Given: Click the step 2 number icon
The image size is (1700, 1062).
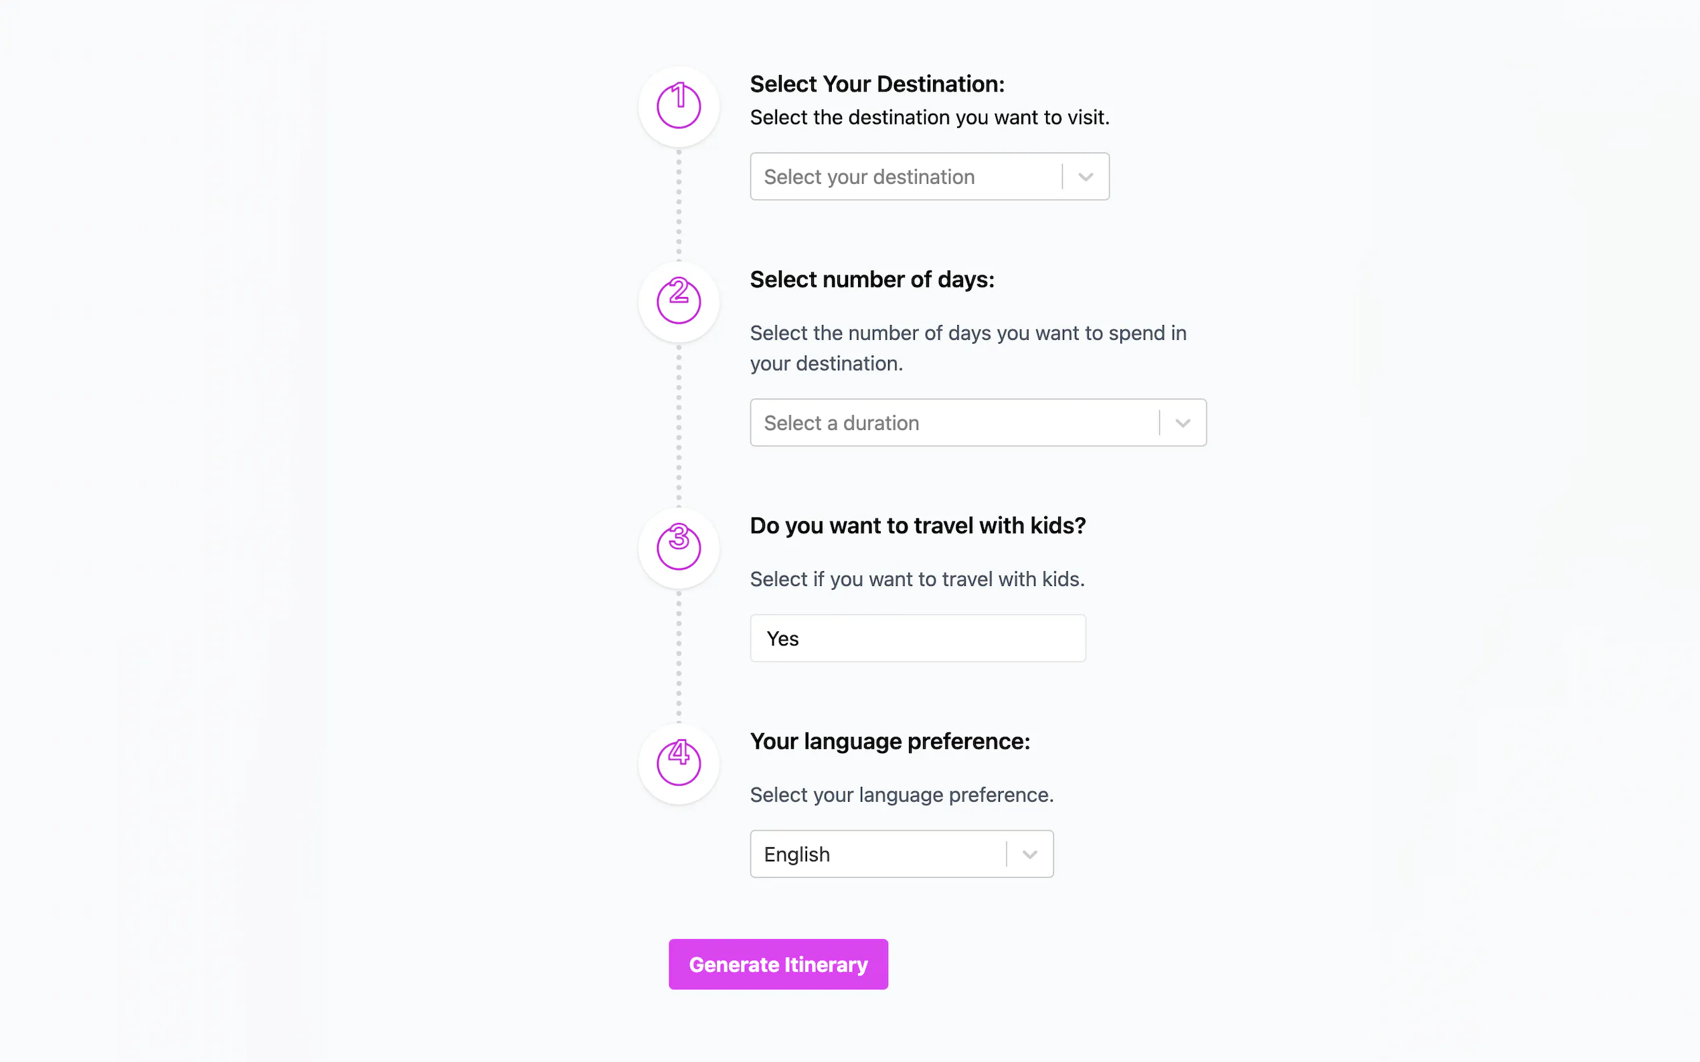Looking at the screenshot, I should click(x=678, y=302).
